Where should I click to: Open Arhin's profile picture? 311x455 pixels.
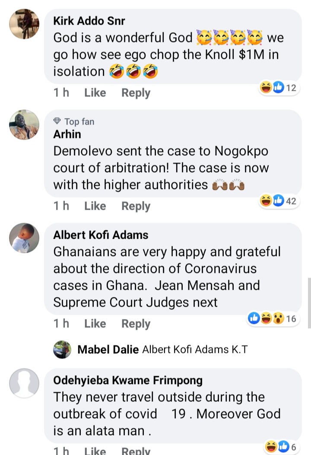24,125
